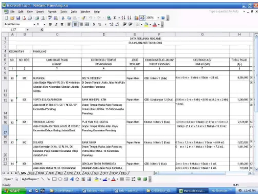Open Print Preview from the toolbar
The height and width of the screenshot is (194, 258).
point(43,18)
